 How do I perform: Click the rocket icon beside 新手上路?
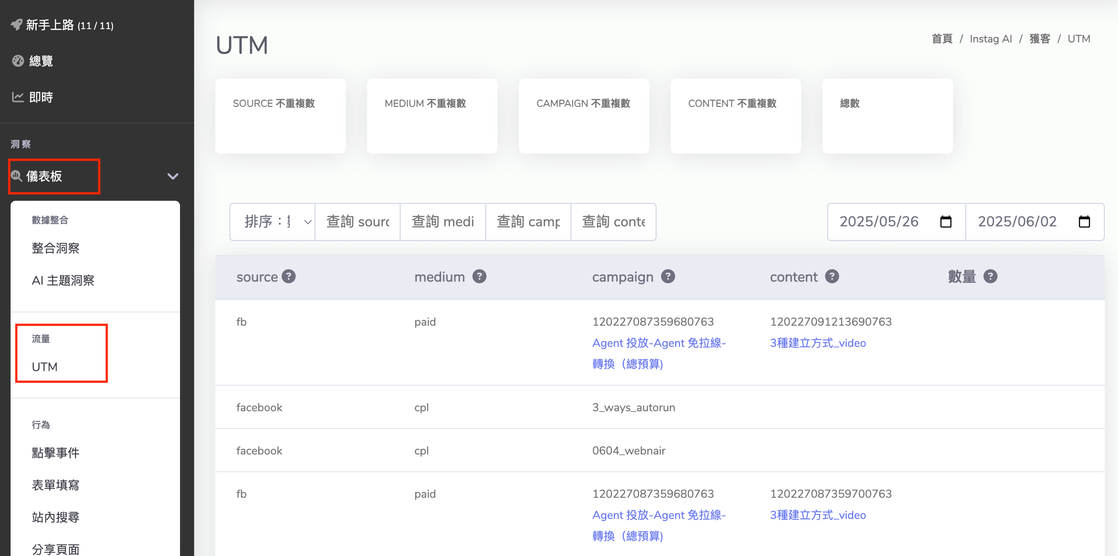[x=16, y=25]
